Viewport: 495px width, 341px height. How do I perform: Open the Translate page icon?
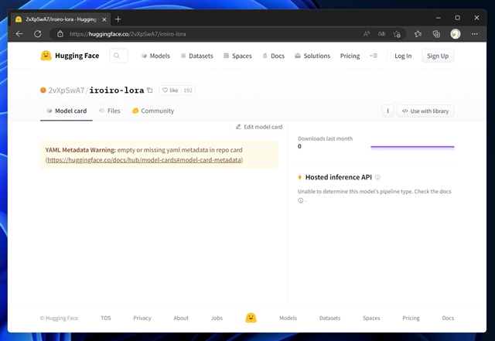pyautogui.click(x=381, y=34)
